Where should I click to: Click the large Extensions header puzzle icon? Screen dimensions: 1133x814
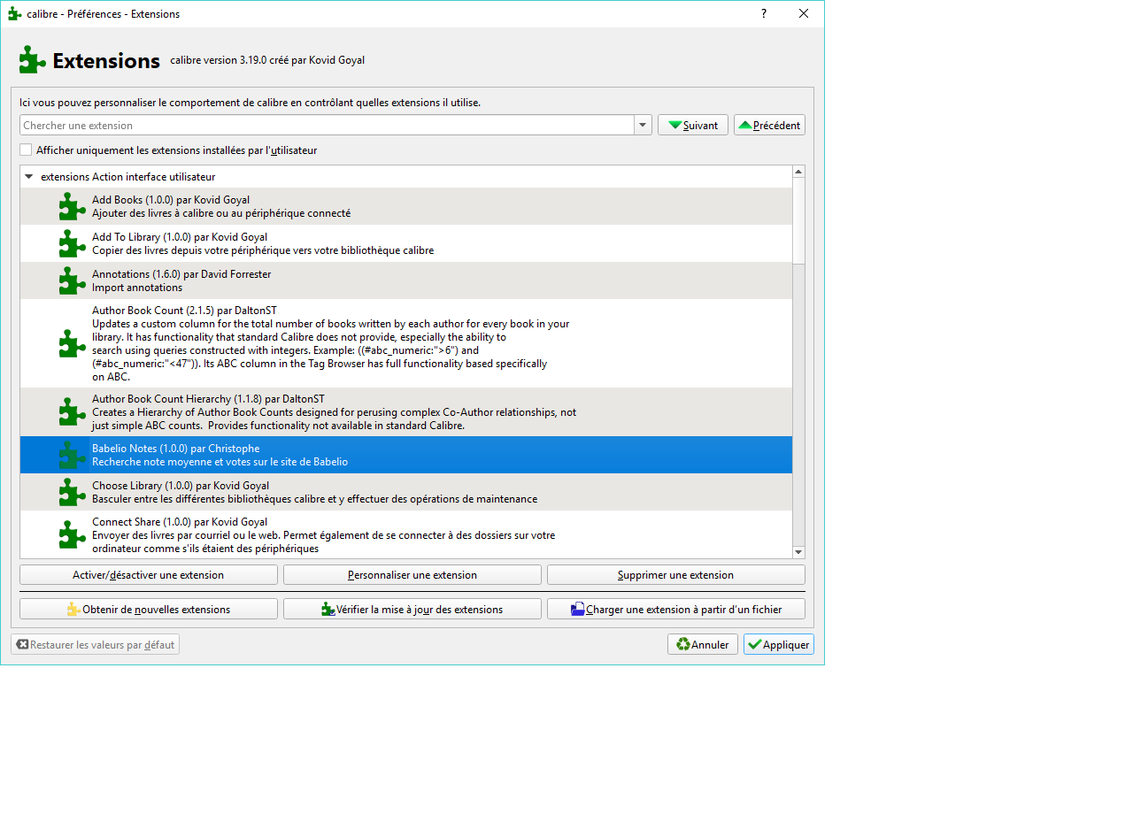33,60
